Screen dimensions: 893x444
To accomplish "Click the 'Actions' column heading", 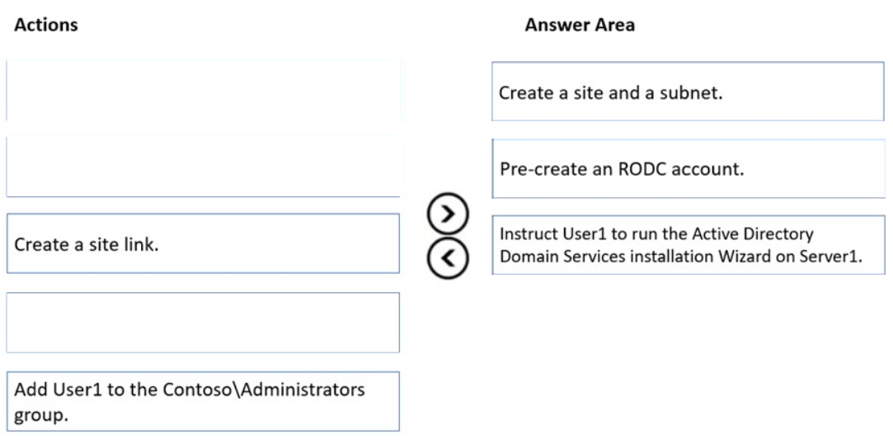I will click(x=46, y=25).
